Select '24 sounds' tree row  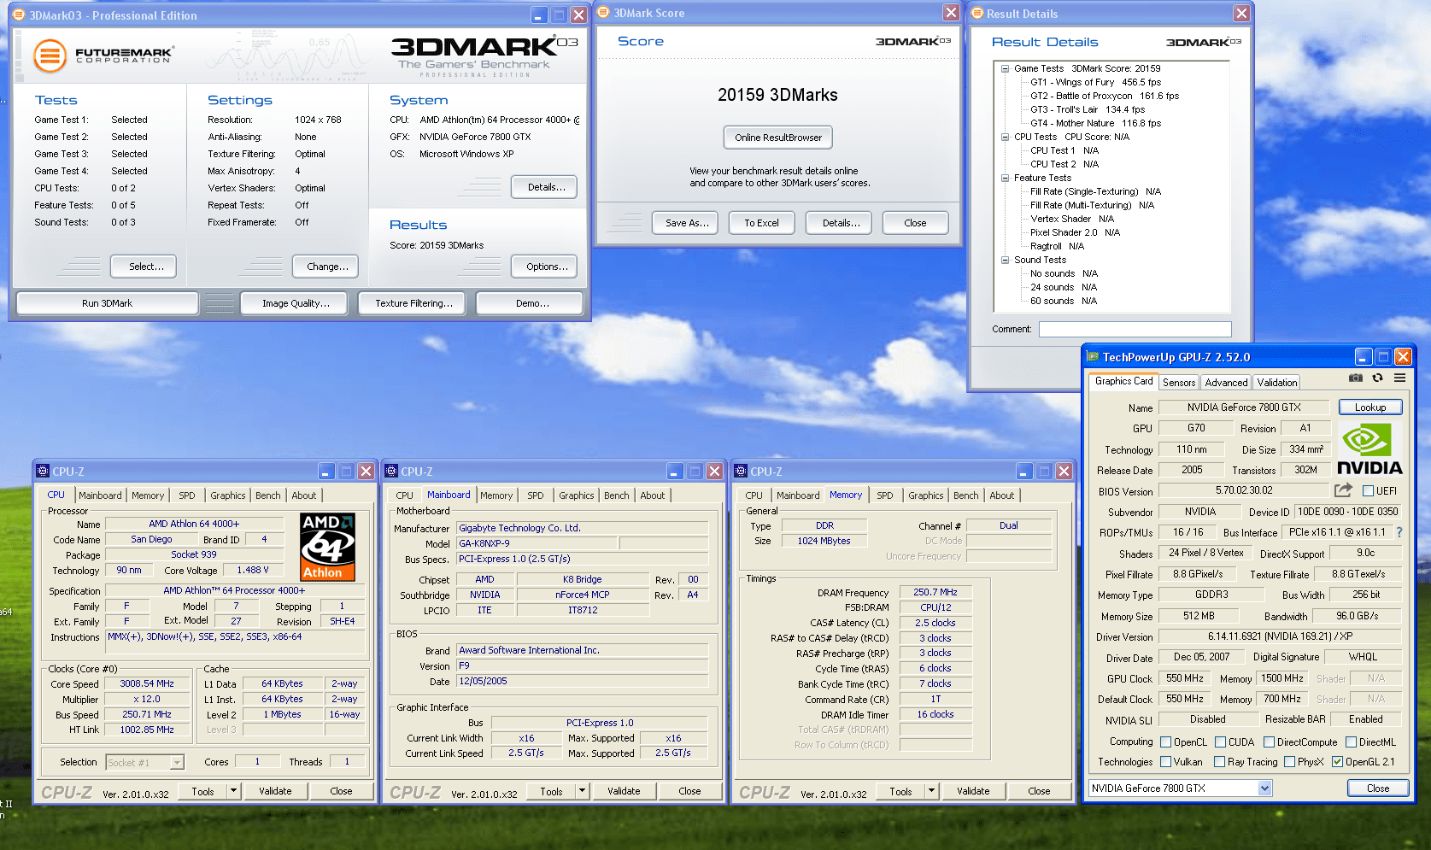tap(1063, 287)
